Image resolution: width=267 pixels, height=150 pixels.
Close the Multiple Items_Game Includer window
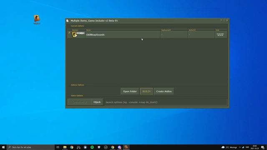pyautogui.click(x=227, y=20)
